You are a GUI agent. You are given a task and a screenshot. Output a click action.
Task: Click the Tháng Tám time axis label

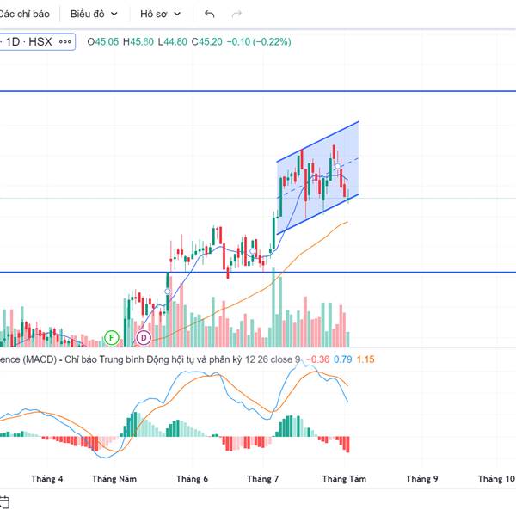(344, 479)
